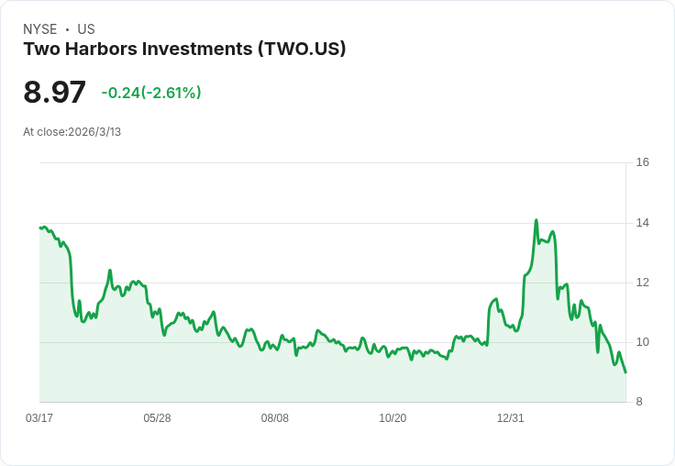This screenshot has height=466, width=675.
Task: Select the 05/28 date on the x-axis
Action: (157, 418)
